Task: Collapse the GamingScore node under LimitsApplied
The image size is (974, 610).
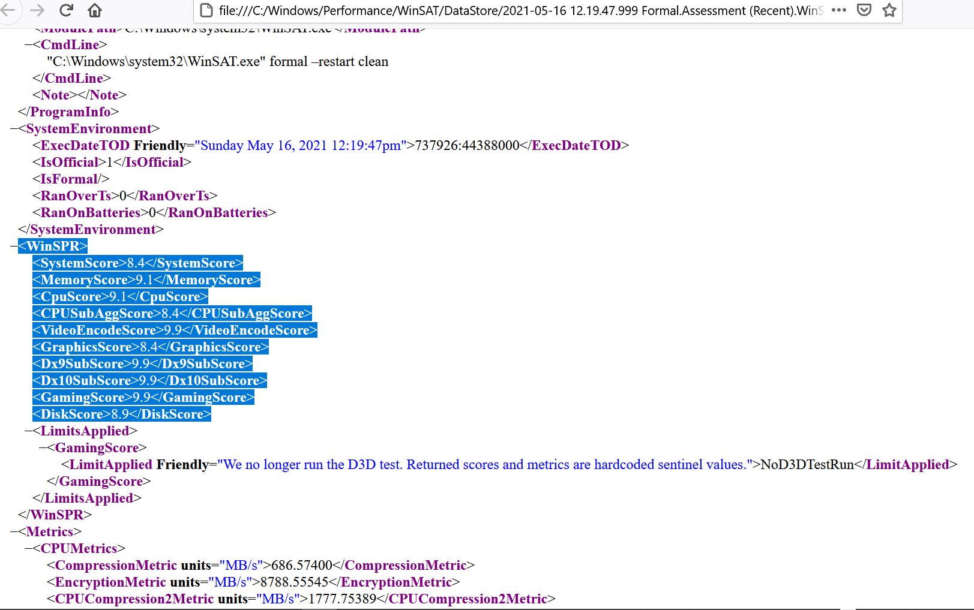Action: pyautogui.click(x=43, y=448)
